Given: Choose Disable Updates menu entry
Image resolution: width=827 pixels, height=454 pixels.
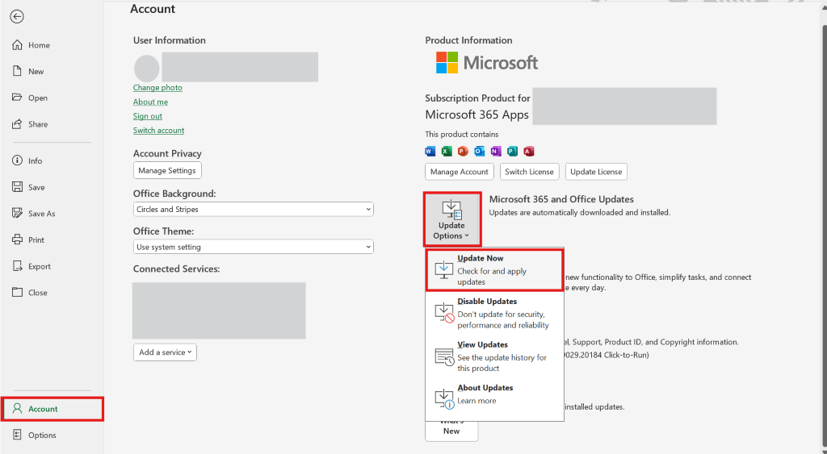Looking at the screenshot, I should (495, 313).
